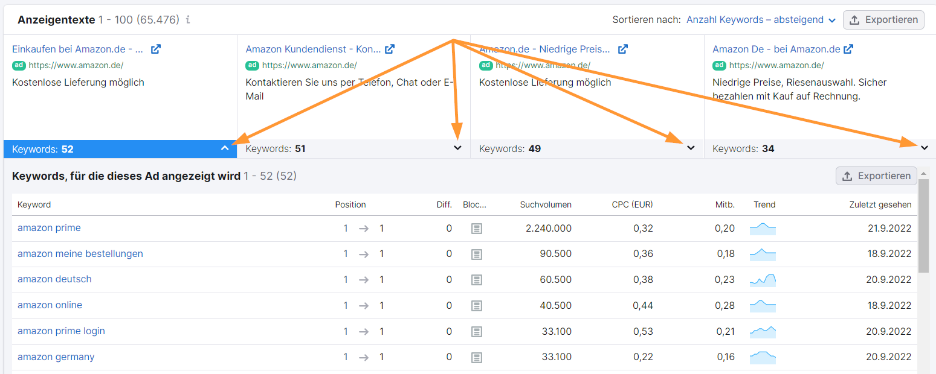The image size is (936, 374).
Task: Sort table by Keyword column header
Action: 34,204
